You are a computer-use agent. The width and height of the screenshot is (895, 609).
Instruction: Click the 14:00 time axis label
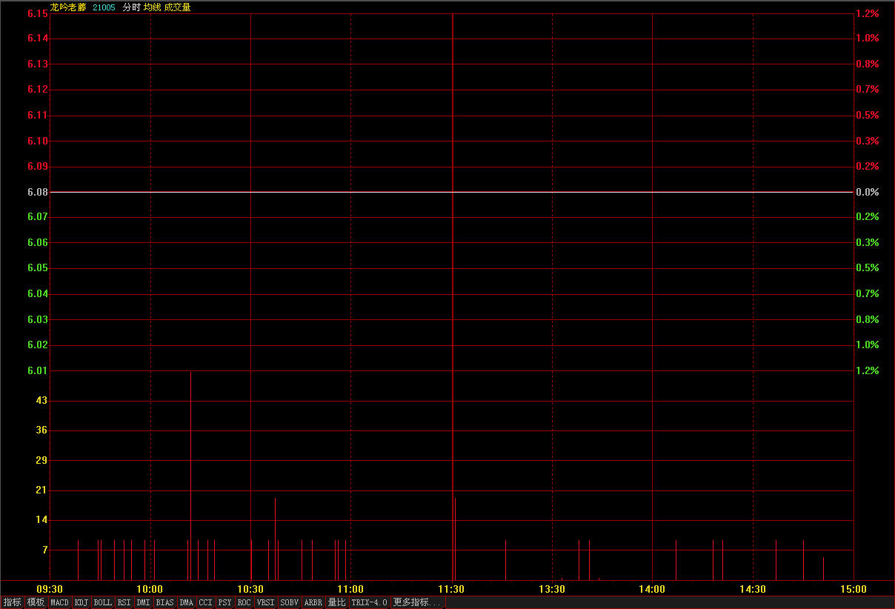pos(653,589)
